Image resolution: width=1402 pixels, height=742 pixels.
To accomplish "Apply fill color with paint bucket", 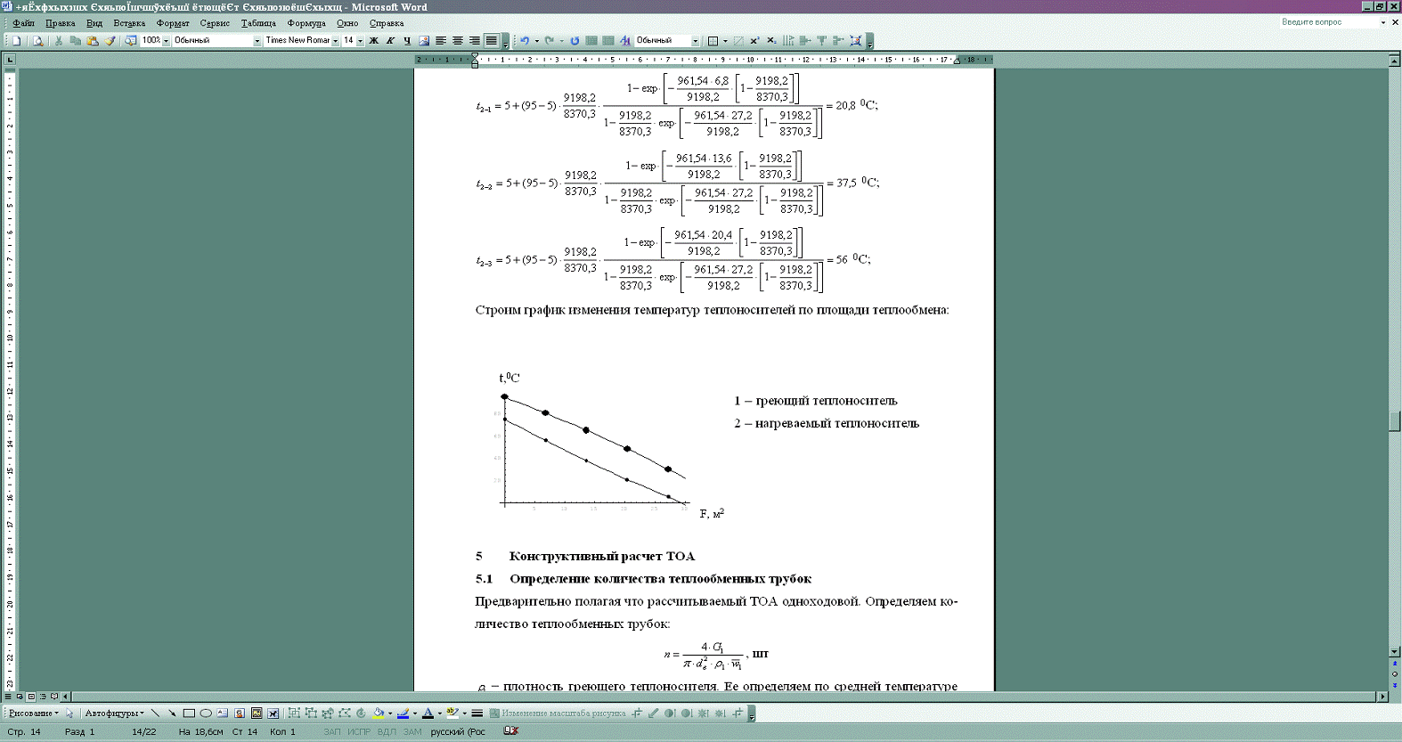I will (379, 713).
